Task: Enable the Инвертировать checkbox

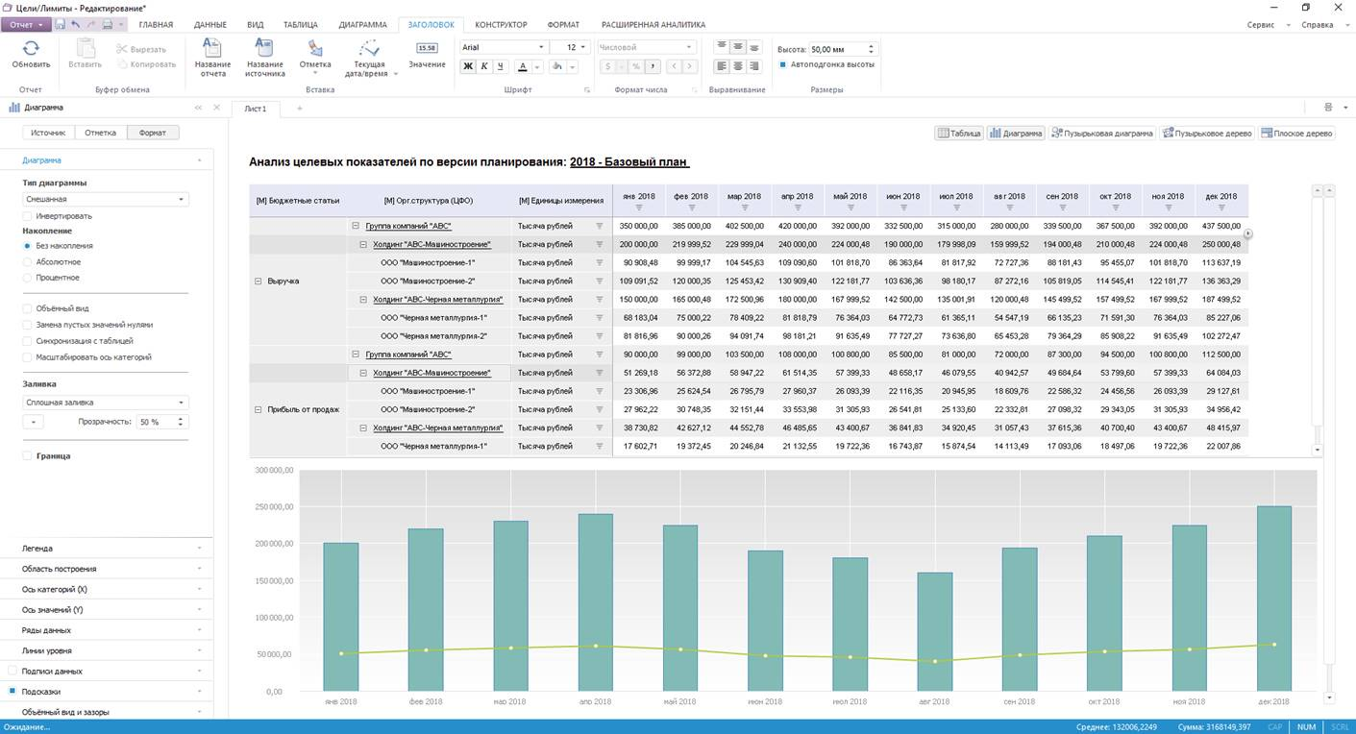Action: pos(28,216)
